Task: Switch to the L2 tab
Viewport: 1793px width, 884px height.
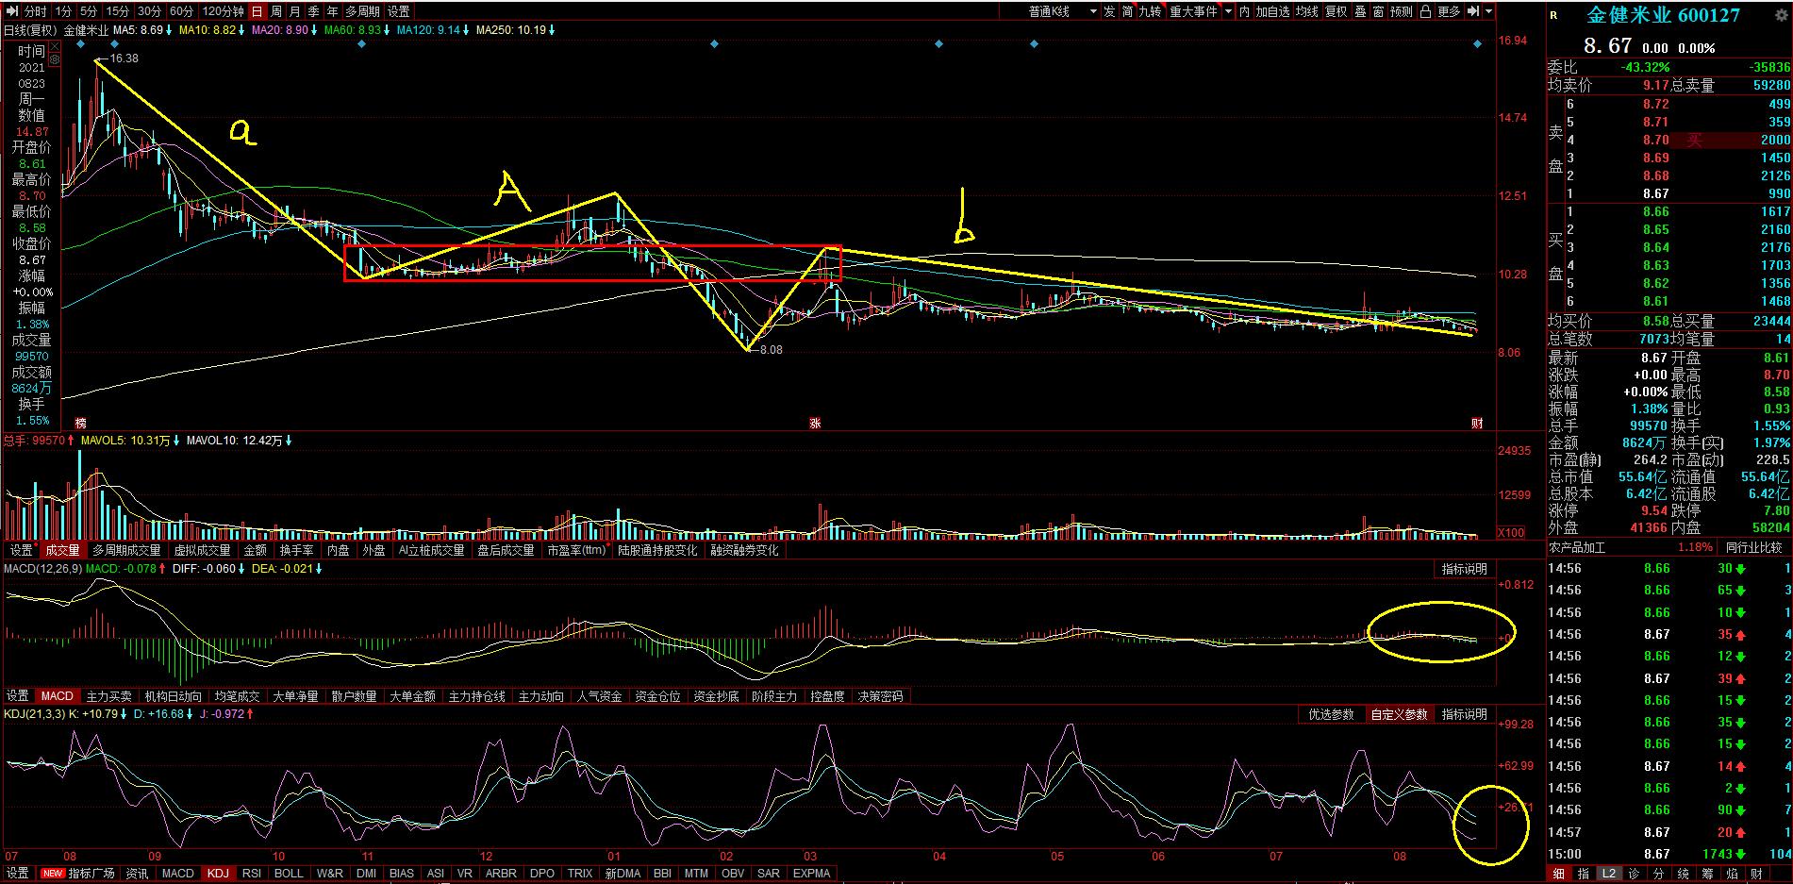Action: (1608, 874)
